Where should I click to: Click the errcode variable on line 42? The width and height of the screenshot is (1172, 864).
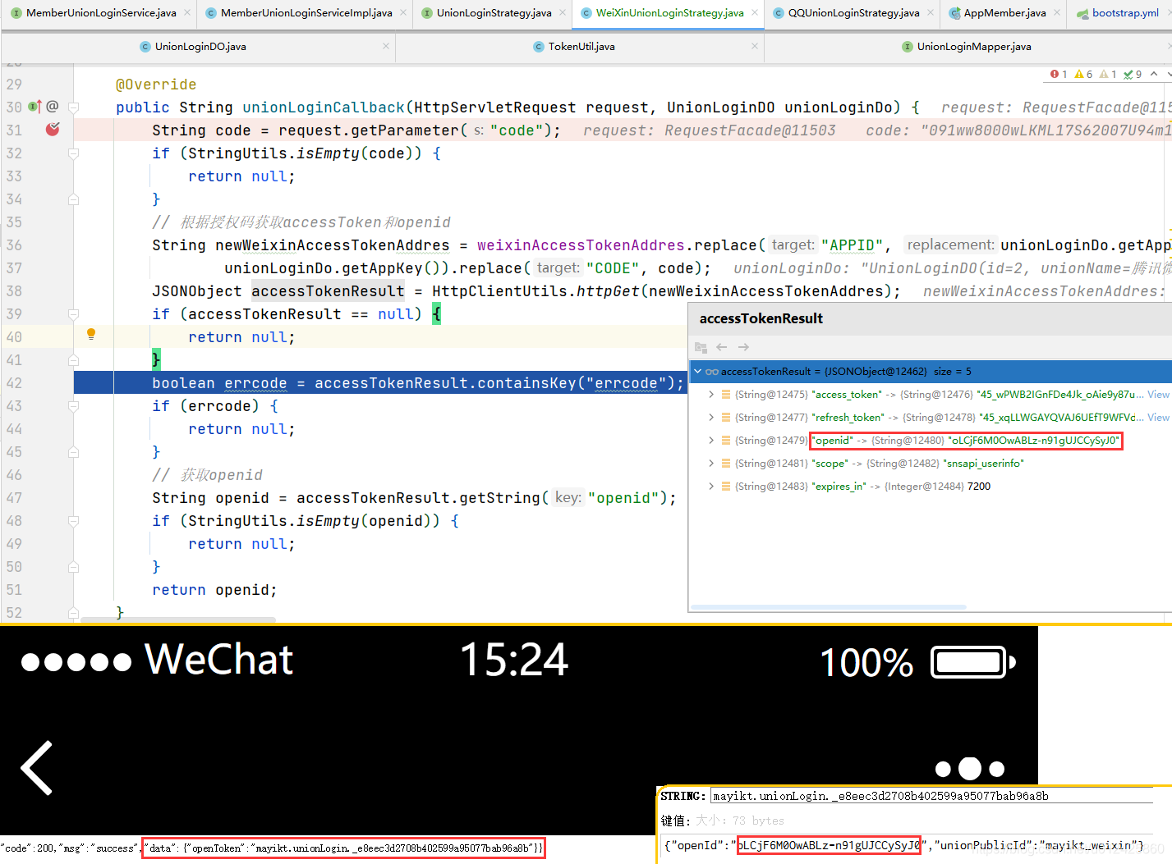pyautogui.click(x=255, y=383)
